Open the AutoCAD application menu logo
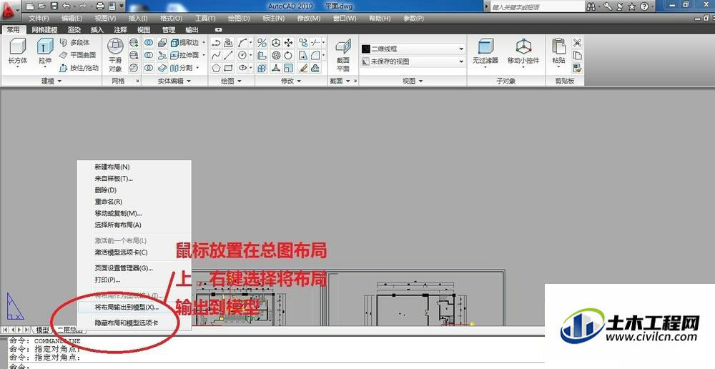The image size is (715, 369). tap(9, 9)
